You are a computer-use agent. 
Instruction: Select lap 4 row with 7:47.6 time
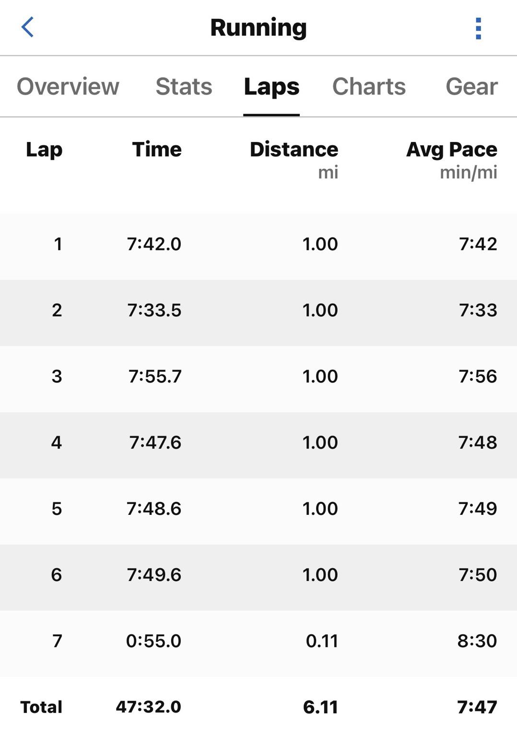tap(258, 443)
